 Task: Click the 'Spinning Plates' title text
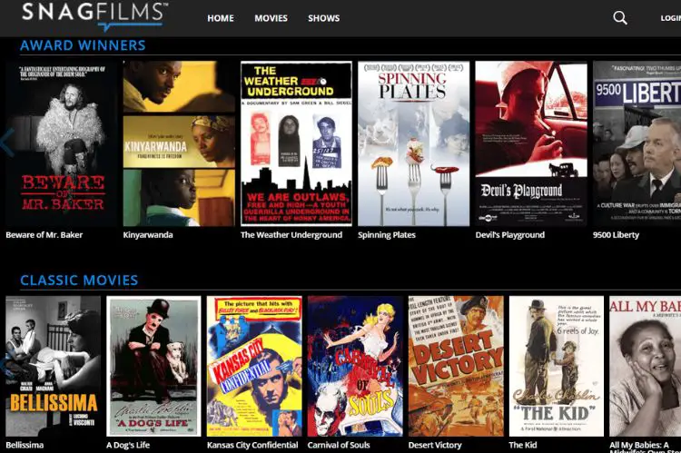pyautogui.click(x=387, y=235)
